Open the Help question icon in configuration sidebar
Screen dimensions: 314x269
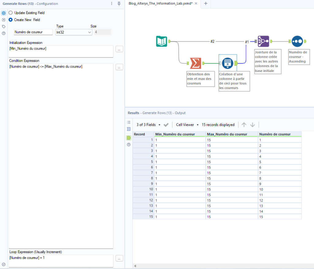(x=4, y=33)
